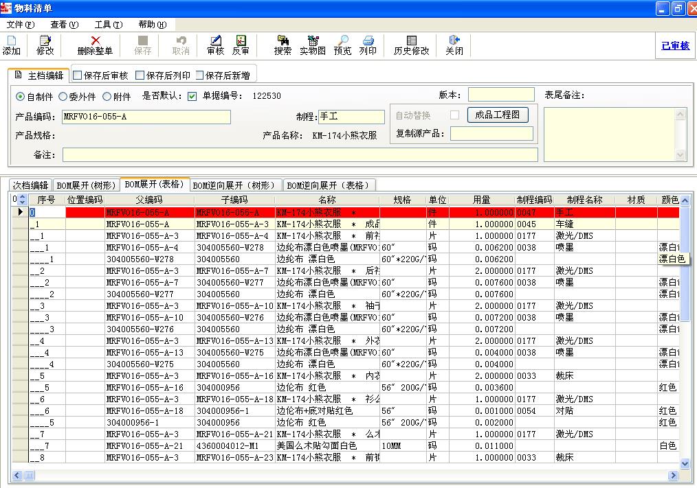Screen dimensions: 697x488
Task: Click the 边伦布+底对贴红色 name cell
Action: (x=327, y=410)
